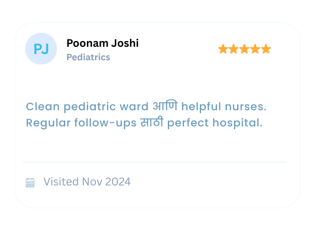Click the calendar icon beside visit date

(30, 182)
